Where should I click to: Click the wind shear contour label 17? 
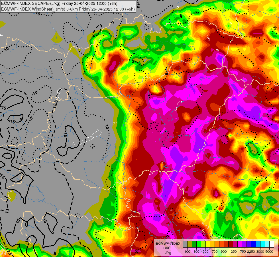coord(27,243)
